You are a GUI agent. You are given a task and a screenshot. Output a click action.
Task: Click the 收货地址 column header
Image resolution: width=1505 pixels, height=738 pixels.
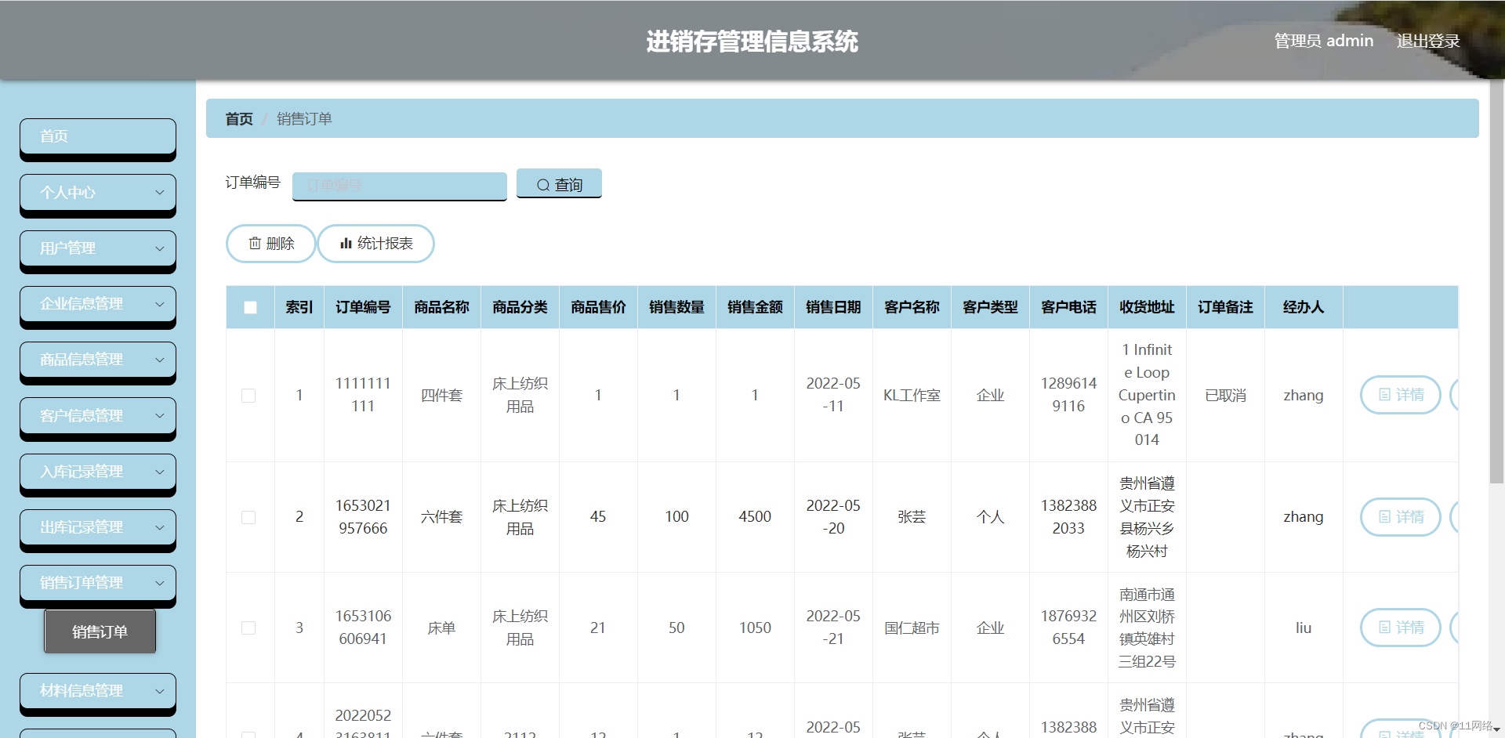[x=1147, y=307]
